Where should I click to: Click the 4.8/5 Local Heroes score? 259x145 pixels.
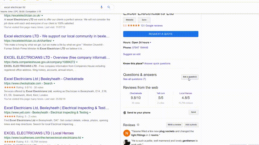tap(186, 98)
